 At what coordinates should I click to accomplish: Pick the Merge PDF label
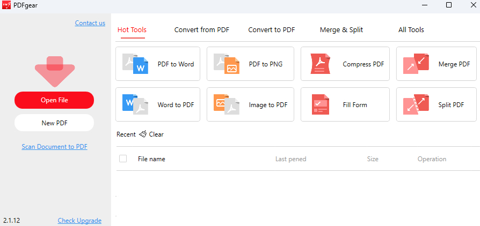tap(454, 64)
